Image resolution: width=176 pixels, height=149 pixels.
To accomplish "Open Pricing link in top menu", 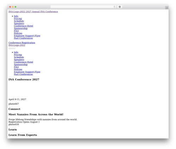I will [x=18, y=19].
